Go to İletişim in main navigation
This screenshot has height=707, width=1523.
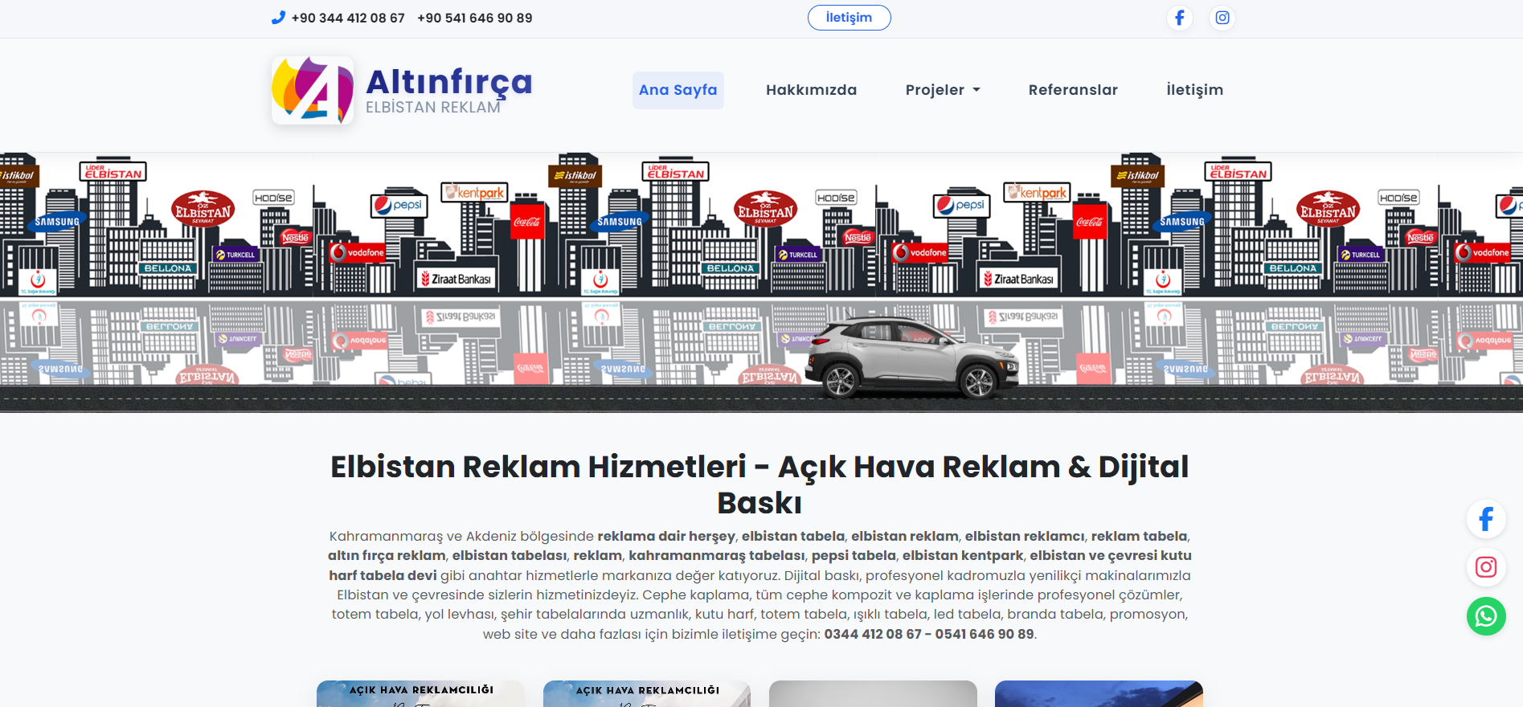[x=1194, y=90]
